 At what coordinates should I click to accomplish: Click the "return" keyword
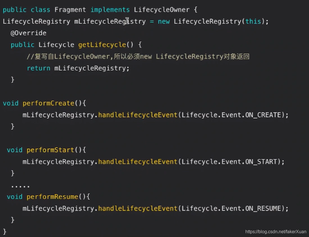pos(38,68)
